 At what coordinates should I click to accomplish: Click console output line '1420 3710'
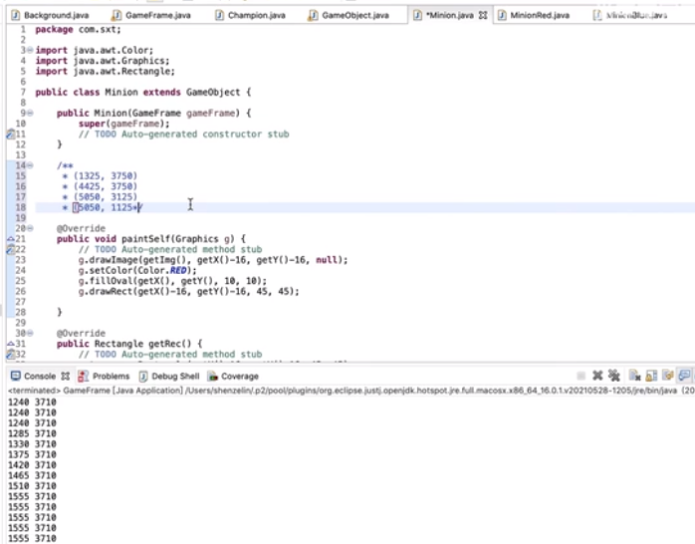click(x=32, y=464)
